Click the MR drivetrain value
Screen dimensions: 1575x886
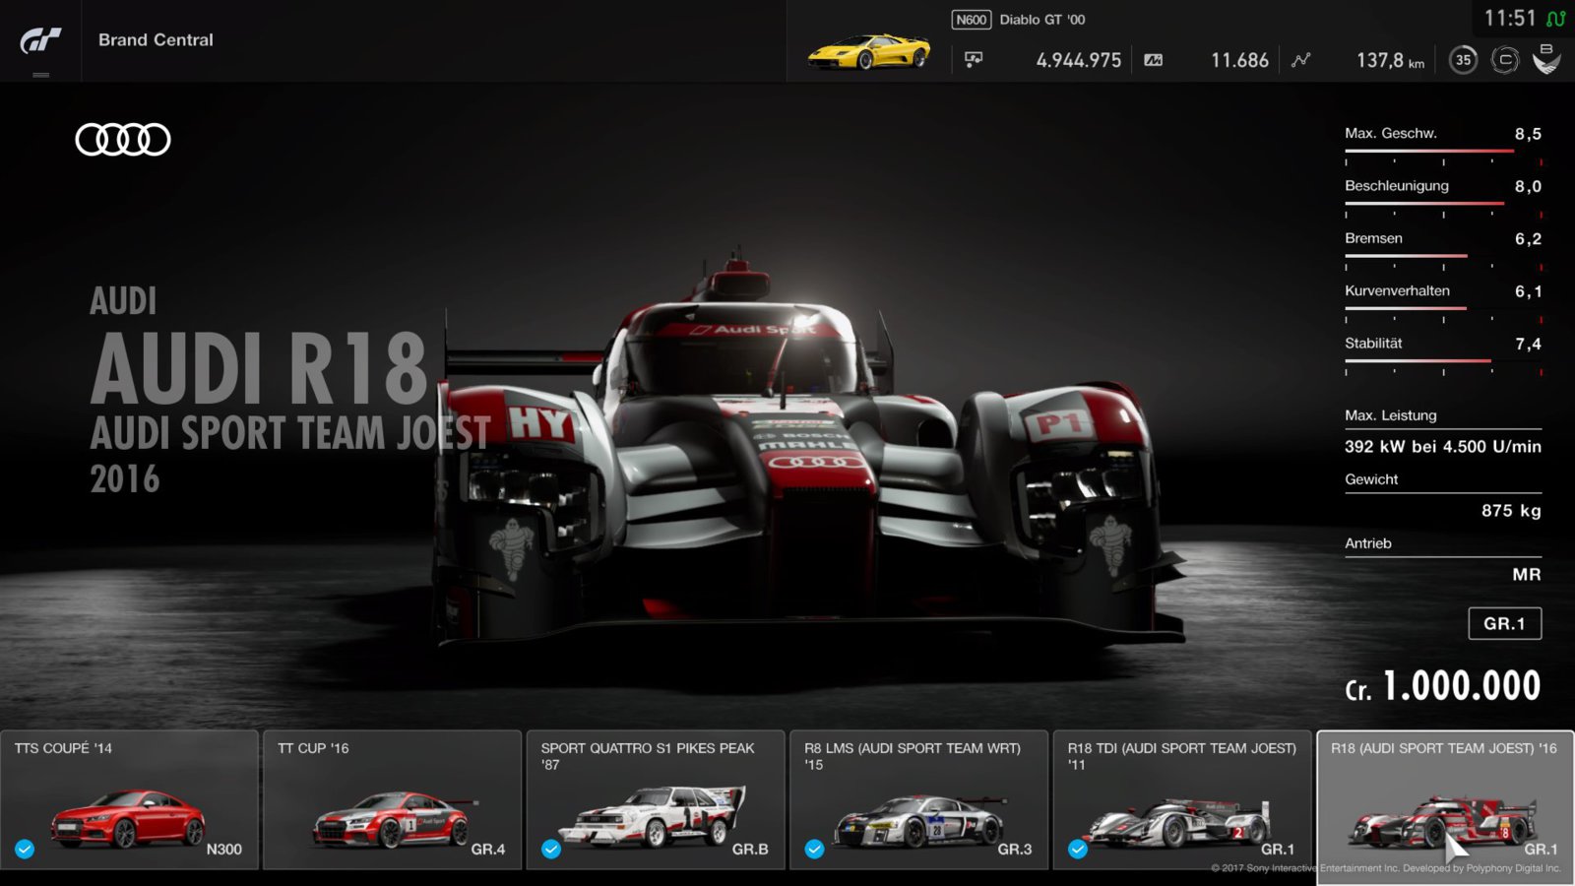point(1527,575)
